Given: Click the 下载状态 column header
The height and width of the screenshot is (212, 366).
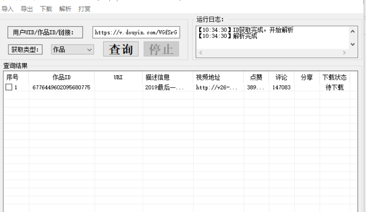Looking at the screenshot, I should [x=334, y=78].
